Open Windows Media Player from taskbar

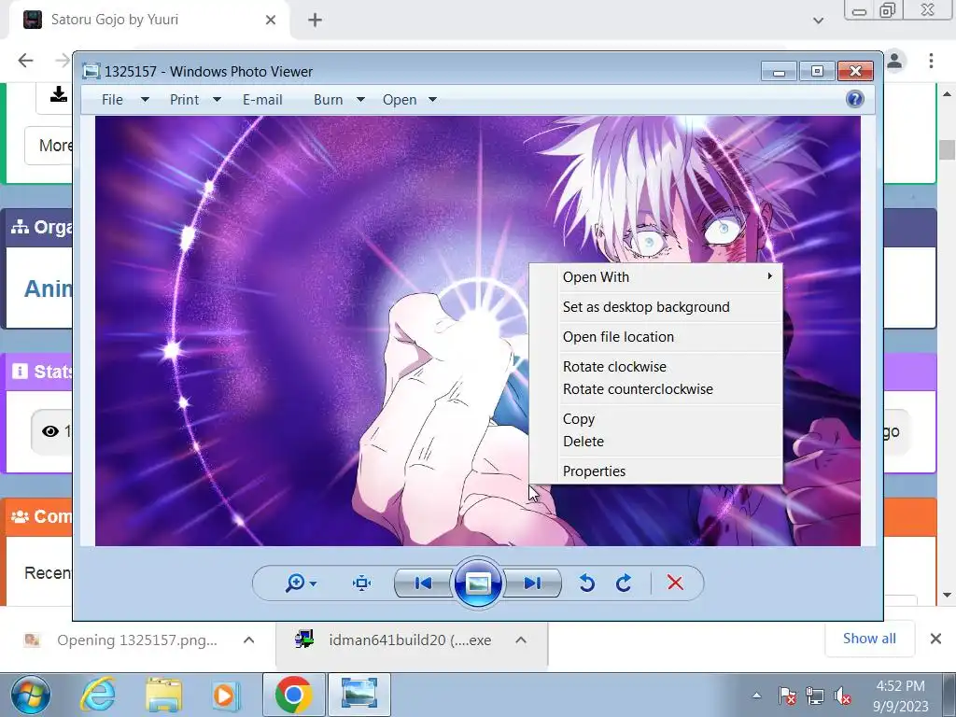click(x=226, y=695)
